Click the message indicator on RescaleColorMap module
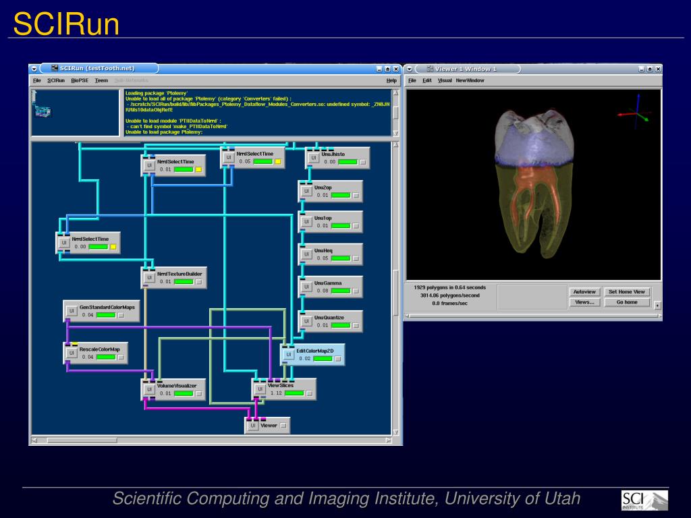691x518 pixels. tap(121, 357)
